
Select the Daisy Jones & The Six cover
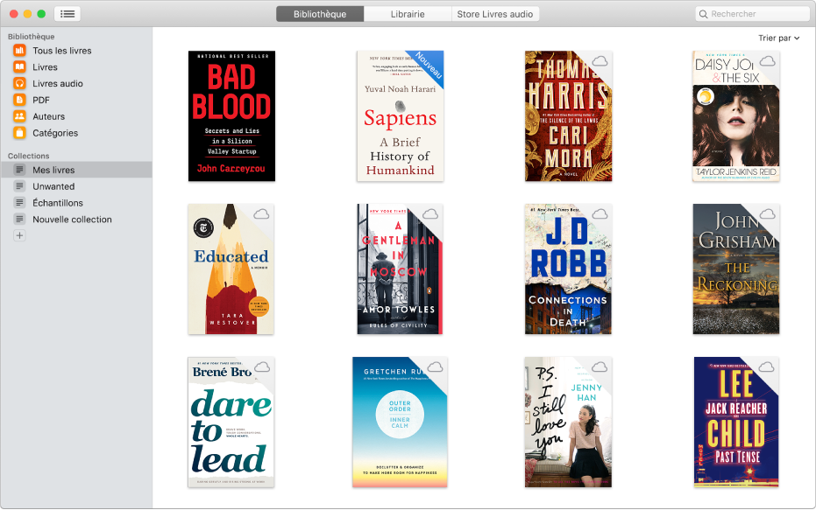coord(736,115)
